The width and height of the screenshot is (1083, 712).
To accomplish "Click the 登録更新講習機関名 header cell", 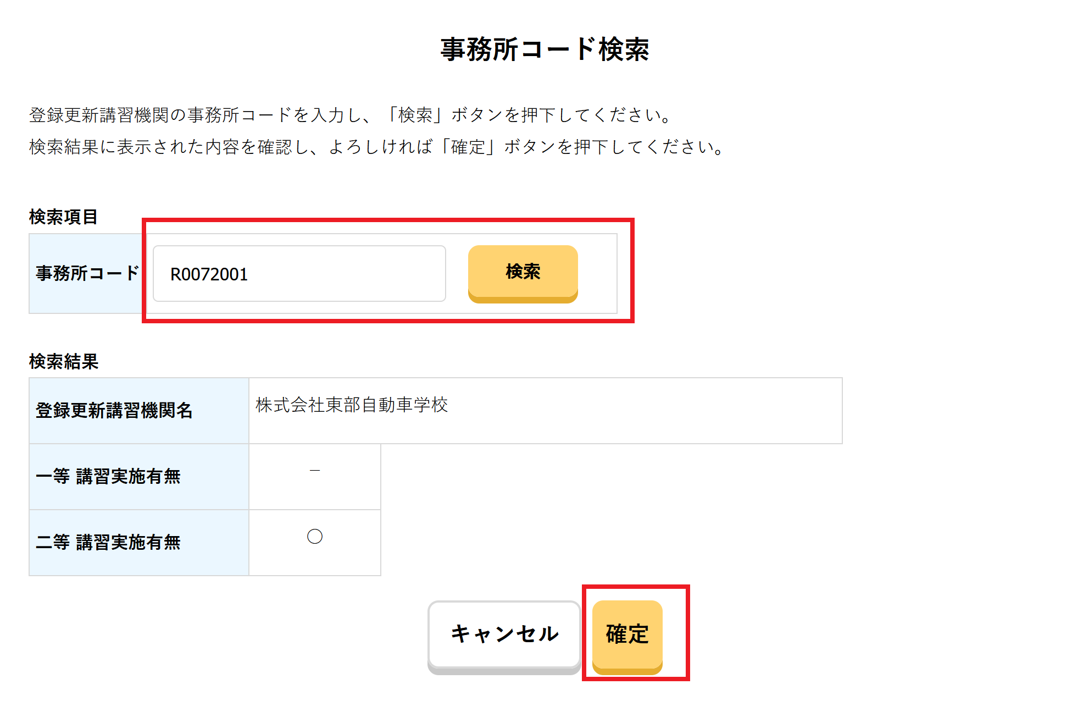I will 114,410.
